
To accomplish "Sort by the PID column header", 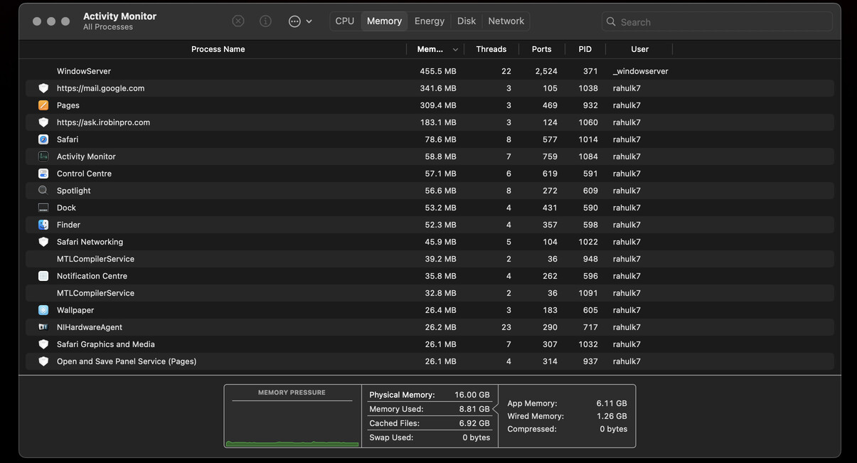I will (x=585, y=49).
